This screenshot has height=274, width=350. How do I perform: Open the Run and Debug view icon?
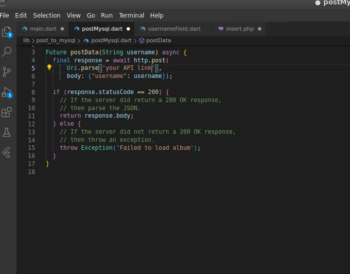coord(7,92)
